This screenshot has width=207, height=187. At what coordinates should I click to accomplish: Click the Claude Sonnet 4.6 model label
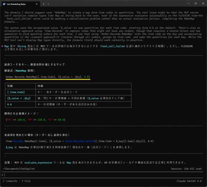point(189,181)
